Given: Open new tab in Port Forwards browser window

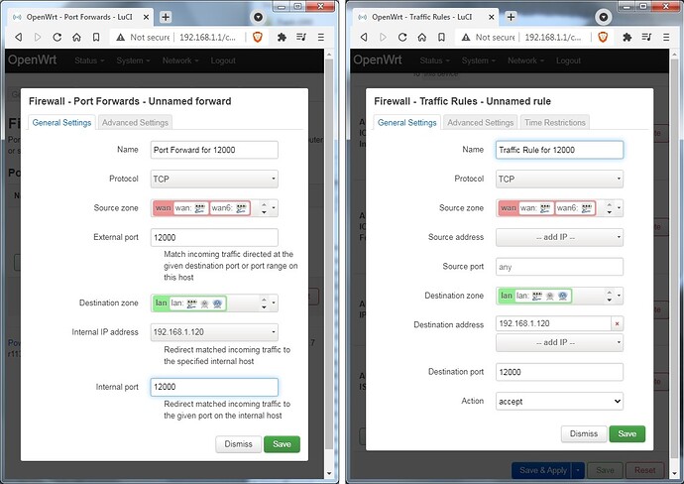Looking at the screenshot, I should (x=166, y=17).
